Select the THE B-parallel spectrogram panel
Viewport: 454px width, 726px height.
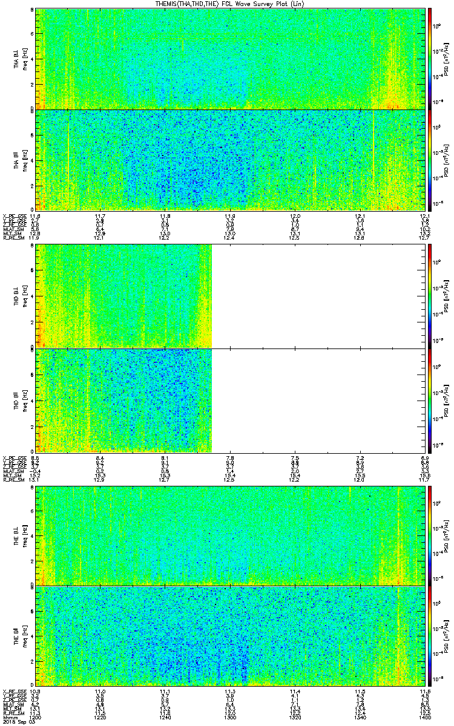[x=229, y=636]
